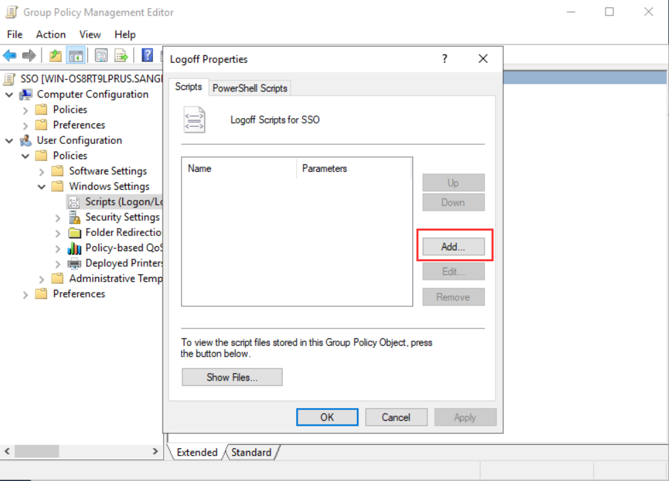
Task: Click the dialog's question mark help button
Action: pyautogui.click(x=444, y=59)
